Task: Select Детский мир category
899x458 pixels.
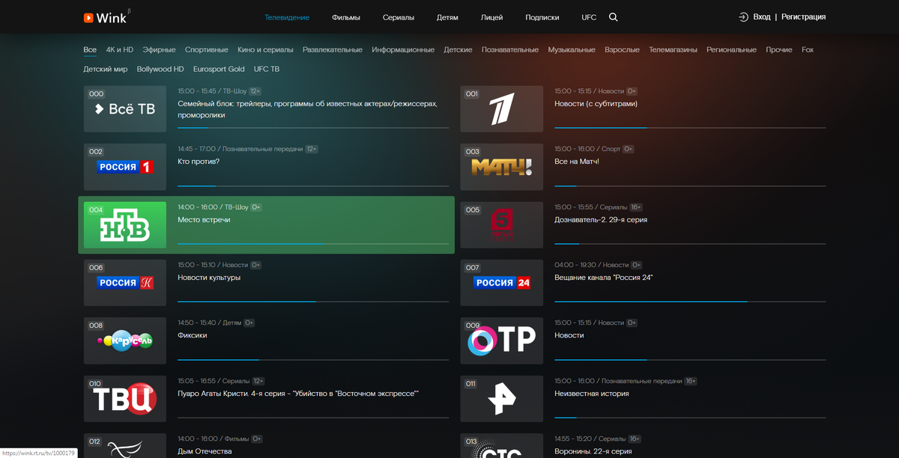Action: coord(106,69)
